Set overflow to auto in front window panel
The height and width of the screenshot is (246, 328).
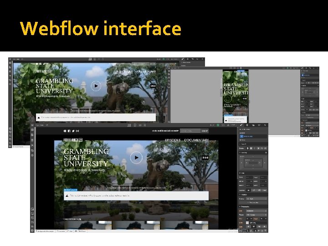[265, 190]
